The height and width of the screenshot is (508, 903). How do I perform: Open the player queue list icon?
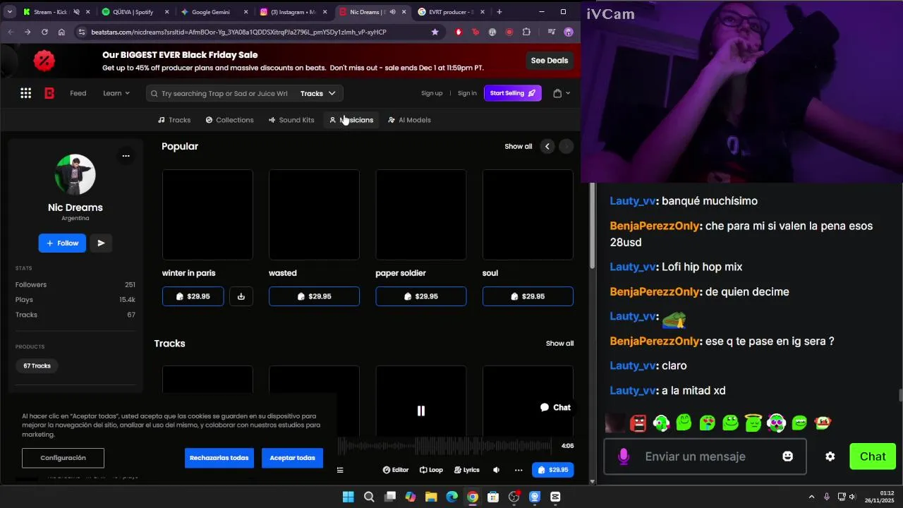340,470
